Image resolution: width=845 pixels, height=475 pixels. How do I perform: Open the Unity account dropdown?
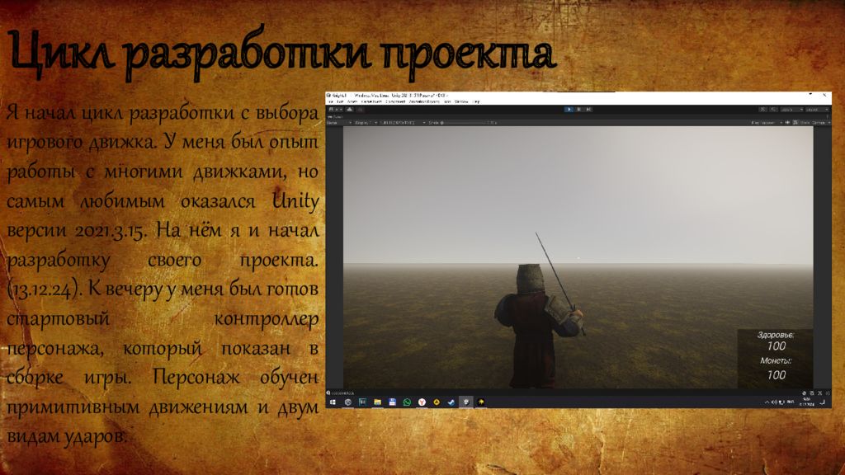coord(334,110)
